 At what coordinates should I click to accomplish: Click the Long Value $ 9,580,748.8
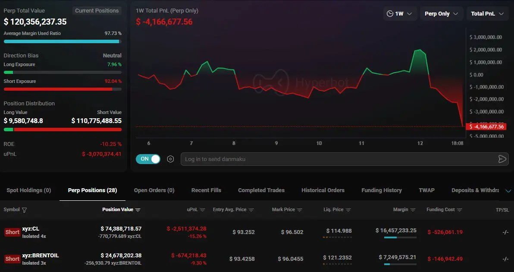point(23,121)
